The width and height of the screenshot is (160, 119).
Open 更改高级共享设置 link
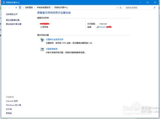pyautogui.click(x=14, y=24)
